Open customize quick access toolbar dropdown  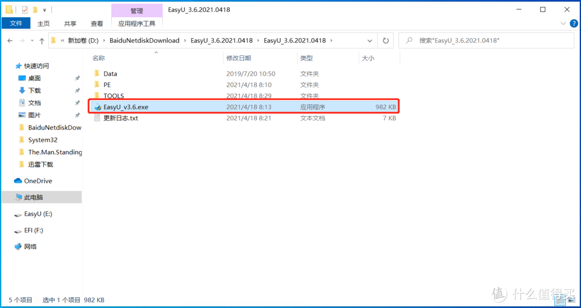click(x=45, y=10)
